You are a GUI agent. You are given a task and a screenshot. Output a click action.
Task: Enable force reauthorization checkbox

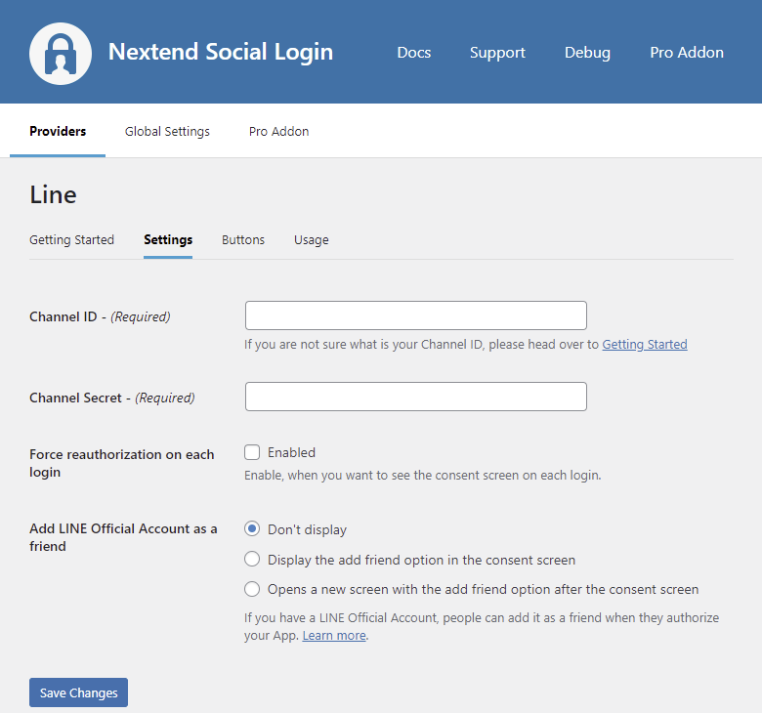pyautogui.click(x=252, y=452)
